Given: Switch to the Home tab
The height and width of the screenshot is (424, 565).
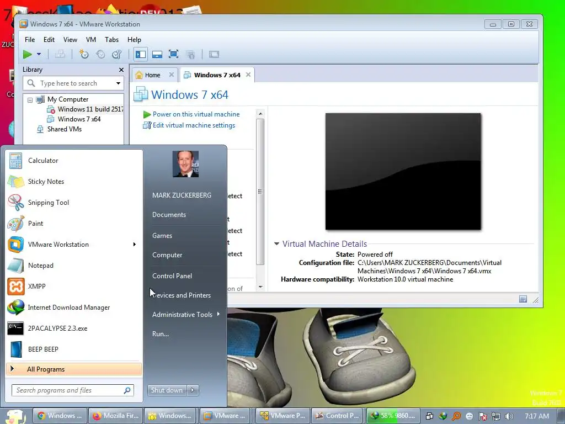Looking at the screenshot, I should (152, 75).
